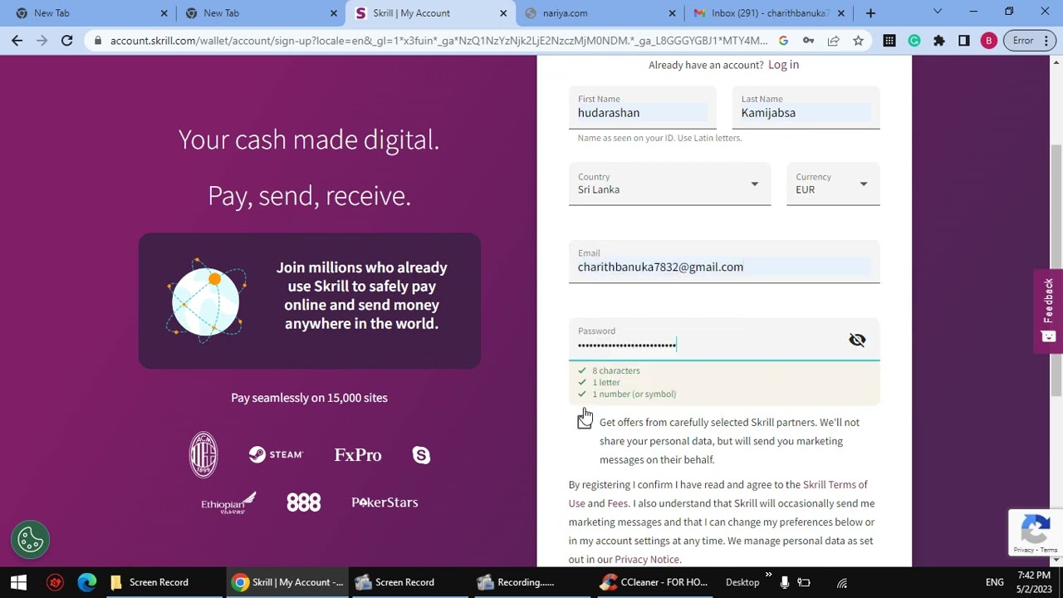Screen dimensions: 1063x598
Task: Open the Privacy Notice link
Action: coord(647,560)
